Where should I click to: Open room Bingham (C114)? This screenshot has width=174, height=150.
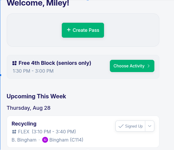pyautogui.click(x=66, y=140)
